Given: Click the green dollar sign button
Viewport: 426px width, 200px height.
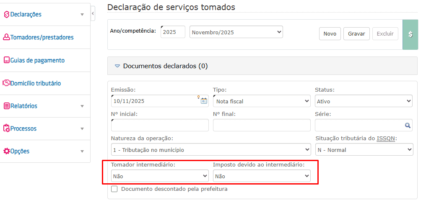Looking at the screenshot, I should click(x=410, y=34).
